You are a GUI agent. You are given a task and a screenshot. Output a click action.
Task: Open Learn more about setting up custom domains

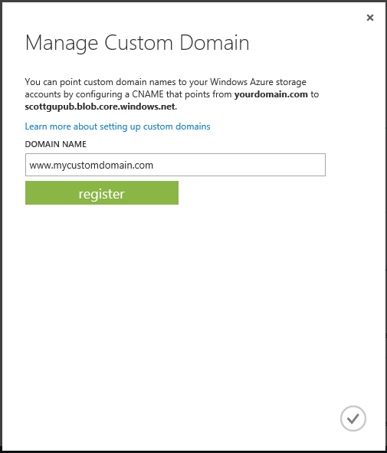(117, 126)
